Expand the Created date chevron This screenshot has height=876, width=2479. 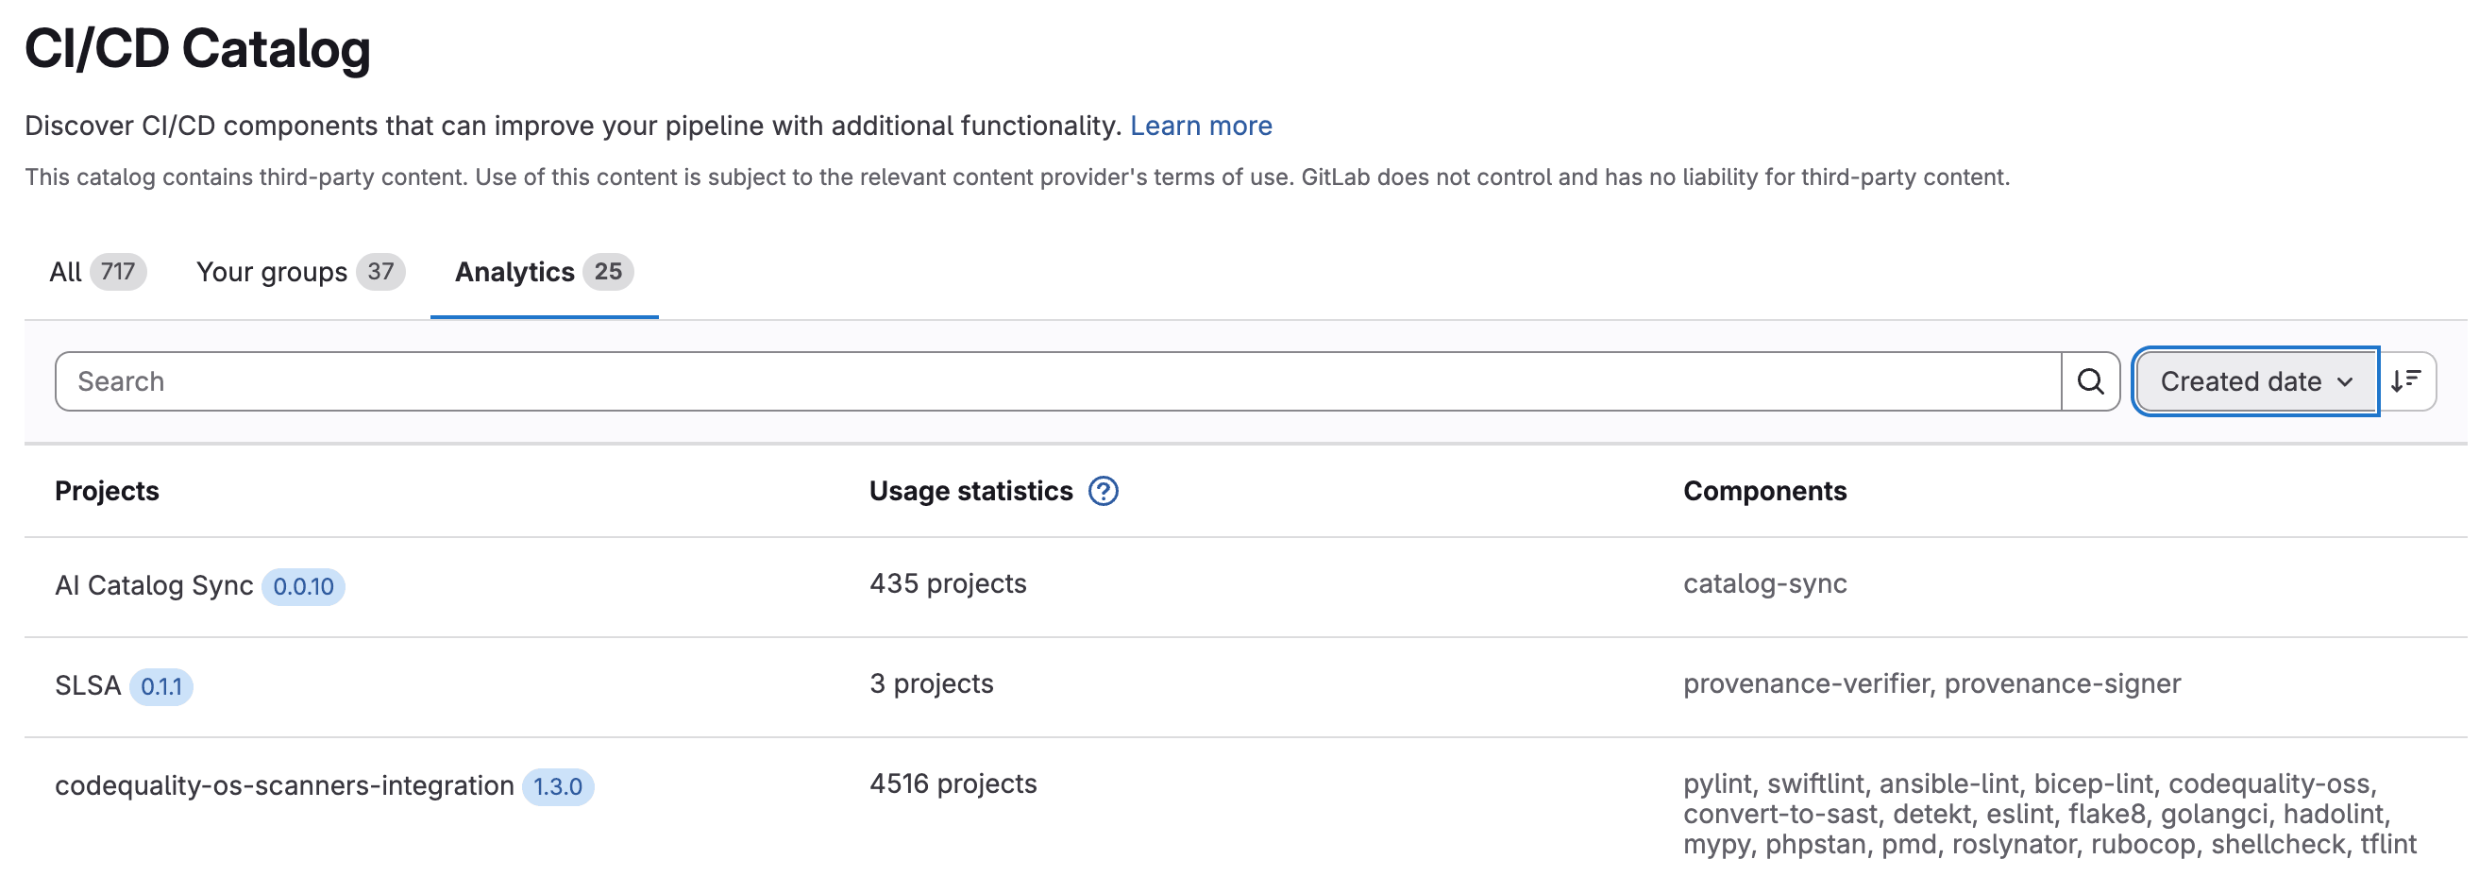tap(2345, 382)
